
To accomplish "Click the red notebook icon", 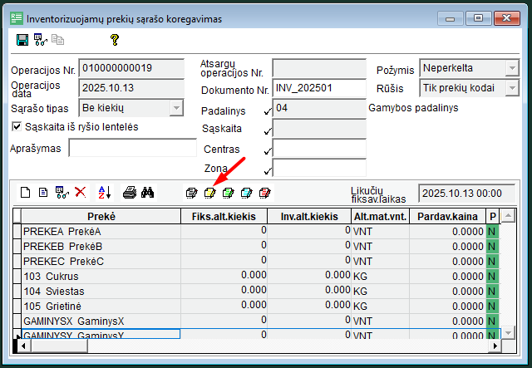I will point(264,193).
